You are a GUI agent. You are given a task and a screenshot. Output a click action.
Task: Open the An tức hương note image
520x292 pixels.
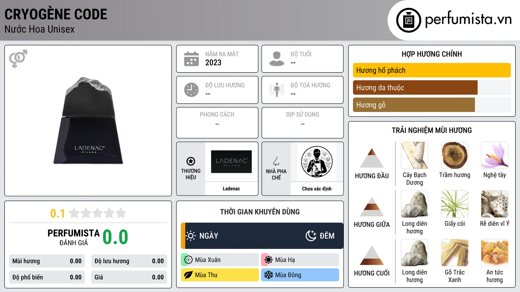(x=495, y=253)
